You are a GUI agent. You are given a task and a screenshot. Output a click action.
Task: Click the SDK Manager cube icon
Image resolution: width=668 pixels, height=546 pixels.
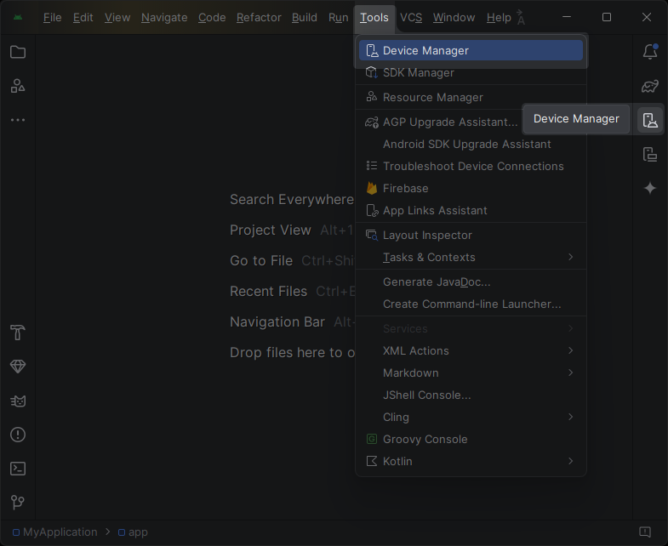[372, 72]
